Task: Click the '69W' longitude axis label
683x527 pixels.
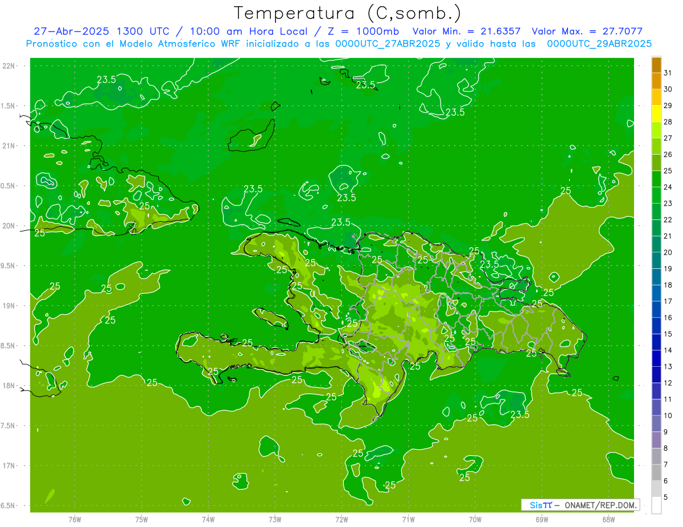Action: pyautogui.click(x=541, y=519)
